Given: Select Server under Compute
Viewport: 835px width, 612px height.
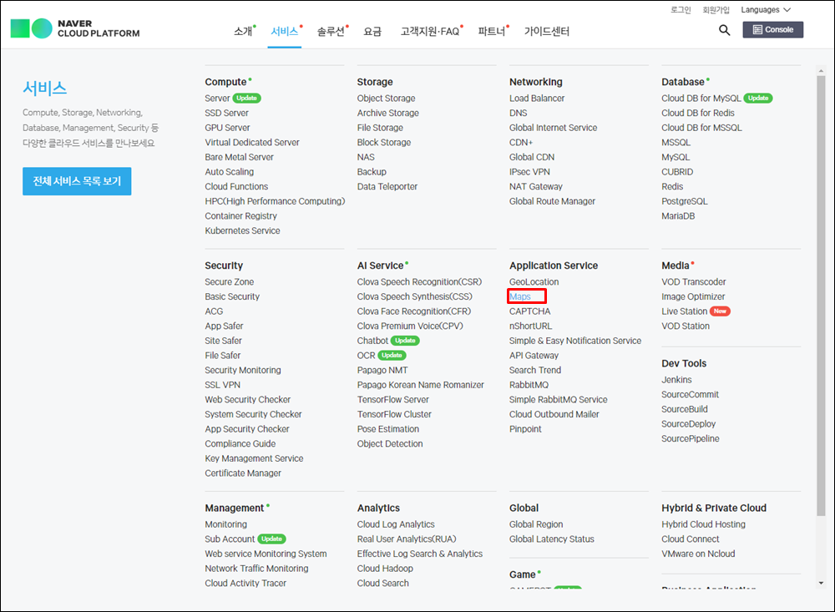Looking at the screenshot, I should click(217, 98).
